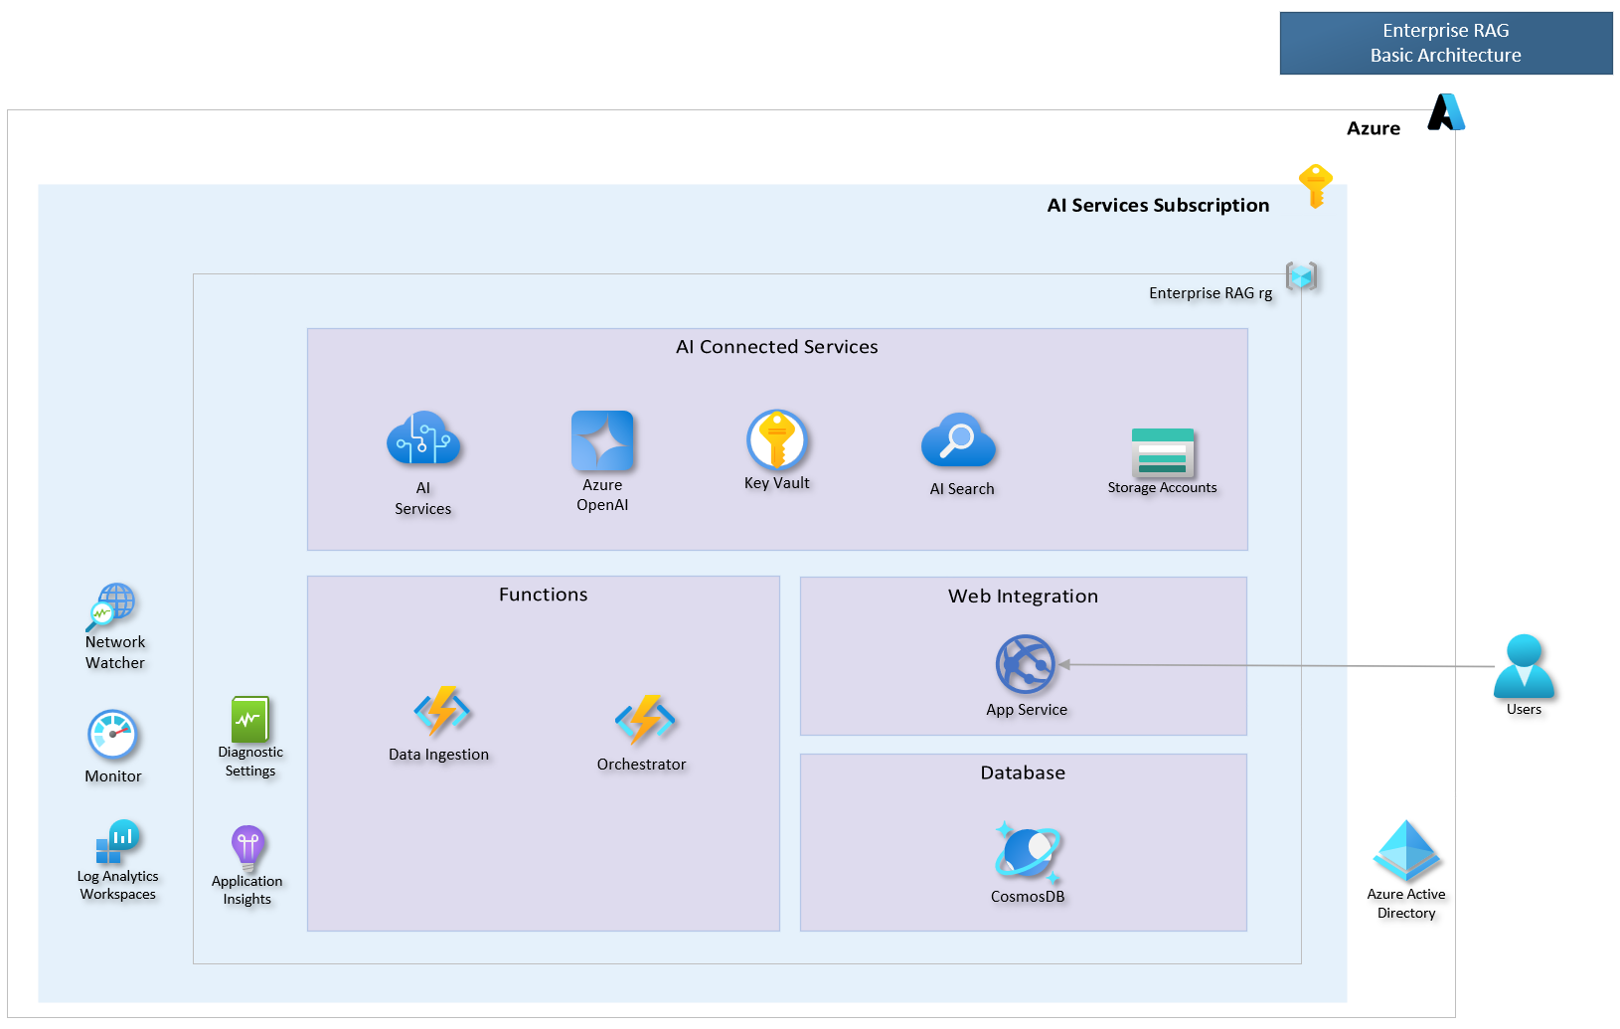This screenshot has width=1620, height=1029.
Task: Click the Log Analytics Workspaces icon
Action: point(118,841)
